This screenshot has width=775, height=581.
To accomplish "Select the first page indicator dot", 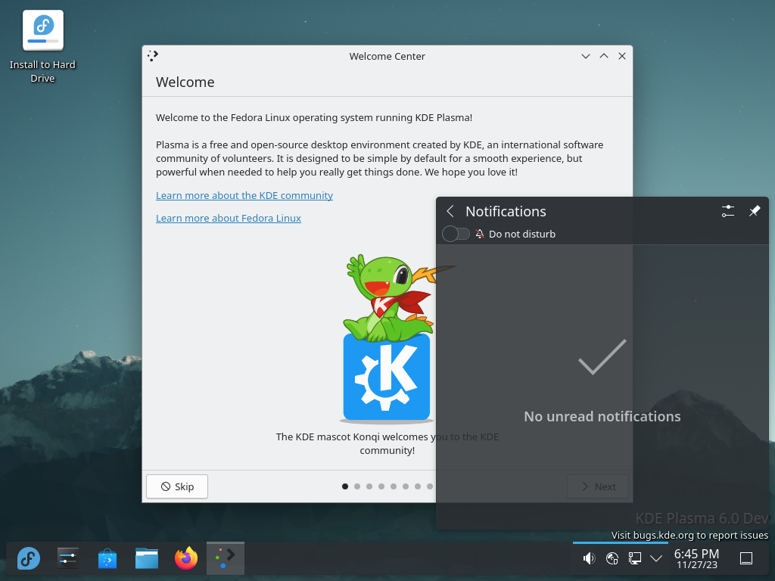I will point(345,486).
